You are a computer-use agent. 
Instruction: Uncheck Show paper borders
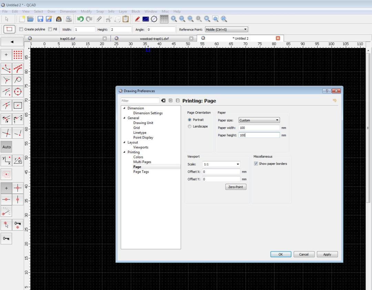(x=256, y=164)
